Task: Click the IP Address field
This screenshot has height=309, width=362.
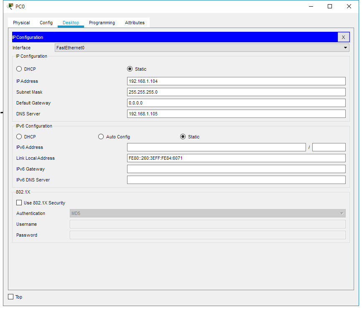Action: pos(236,81)
